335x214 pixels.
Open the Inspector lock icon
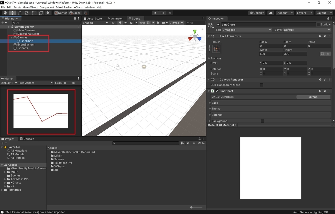(329, 18)
